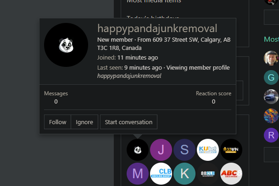The image size is (279, 186).
Task: Open the man with cap photo avatar
Action: pyautogui.click(x=271, y=58)
